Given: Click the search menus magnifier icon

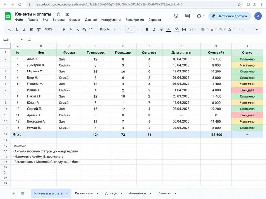Looking at the screenshot, I should [x=9, y=29].
